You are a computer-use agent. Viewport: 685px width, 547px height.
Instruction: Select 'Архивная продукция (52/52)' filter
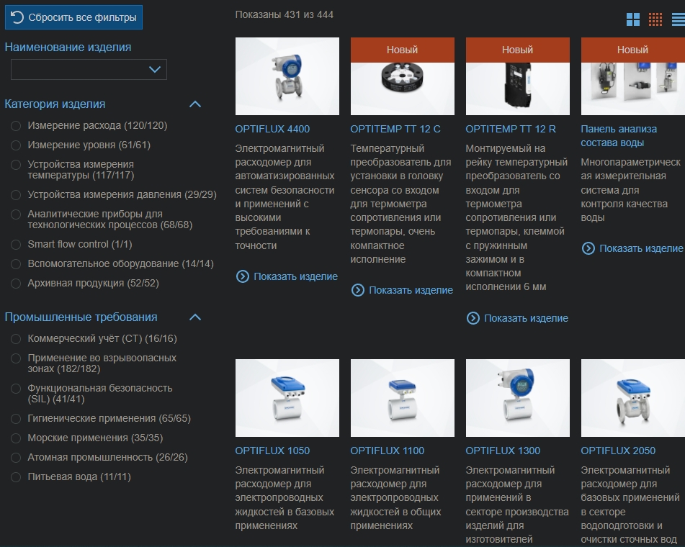click(16, 284)
